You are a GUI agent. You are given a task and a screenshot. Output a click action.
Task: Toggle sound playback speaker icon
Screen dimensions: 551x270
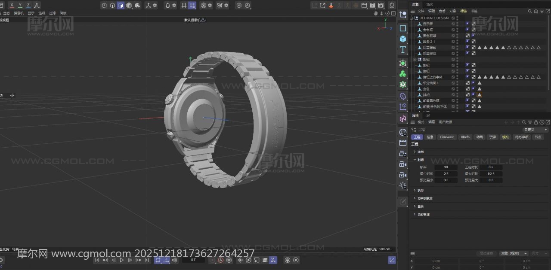coord(174,260)
